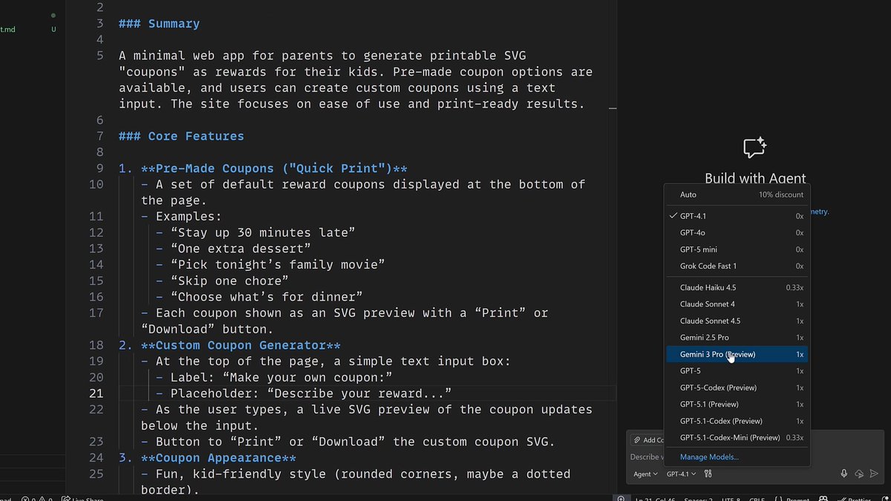Choose Gemini 2.5 Pro model
This screenshot has height=501, width=891.
(x=737, y=338)
